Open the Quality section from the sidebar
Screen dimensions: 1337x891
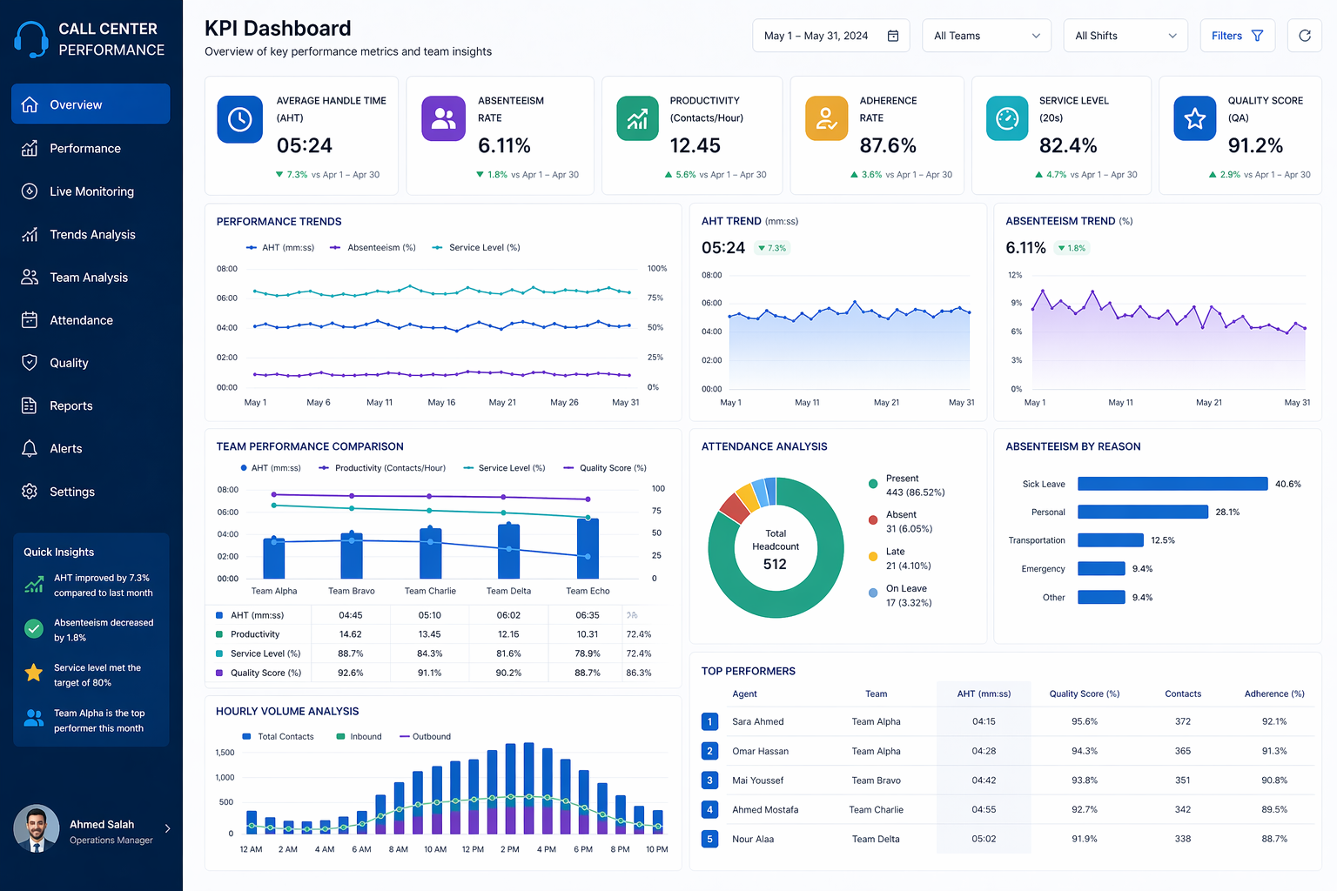(x=70, y=362)
